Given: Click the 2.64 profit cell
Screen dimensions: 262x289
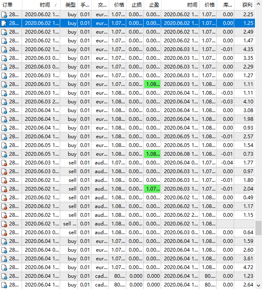Looking at the screenshot, I should 245,285.
